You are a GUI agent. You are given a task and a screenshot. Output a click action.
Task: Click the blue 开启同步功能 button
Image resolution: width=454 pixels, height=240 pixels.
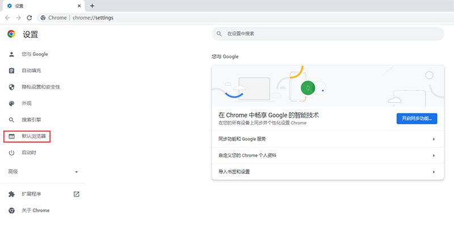click(x=417, y=119)
